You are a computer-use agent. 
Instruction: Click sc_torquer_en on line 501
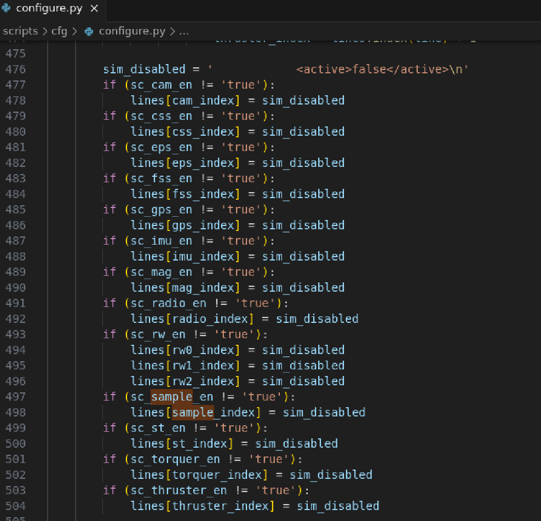pyautogui.click(x=175, y=459)
